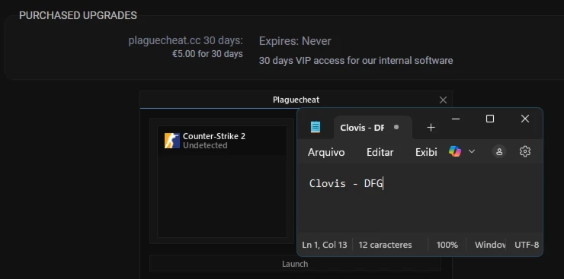Add a new Notepad tab
564x279 pixels.
pyautogui.click(x=431, y=127)
